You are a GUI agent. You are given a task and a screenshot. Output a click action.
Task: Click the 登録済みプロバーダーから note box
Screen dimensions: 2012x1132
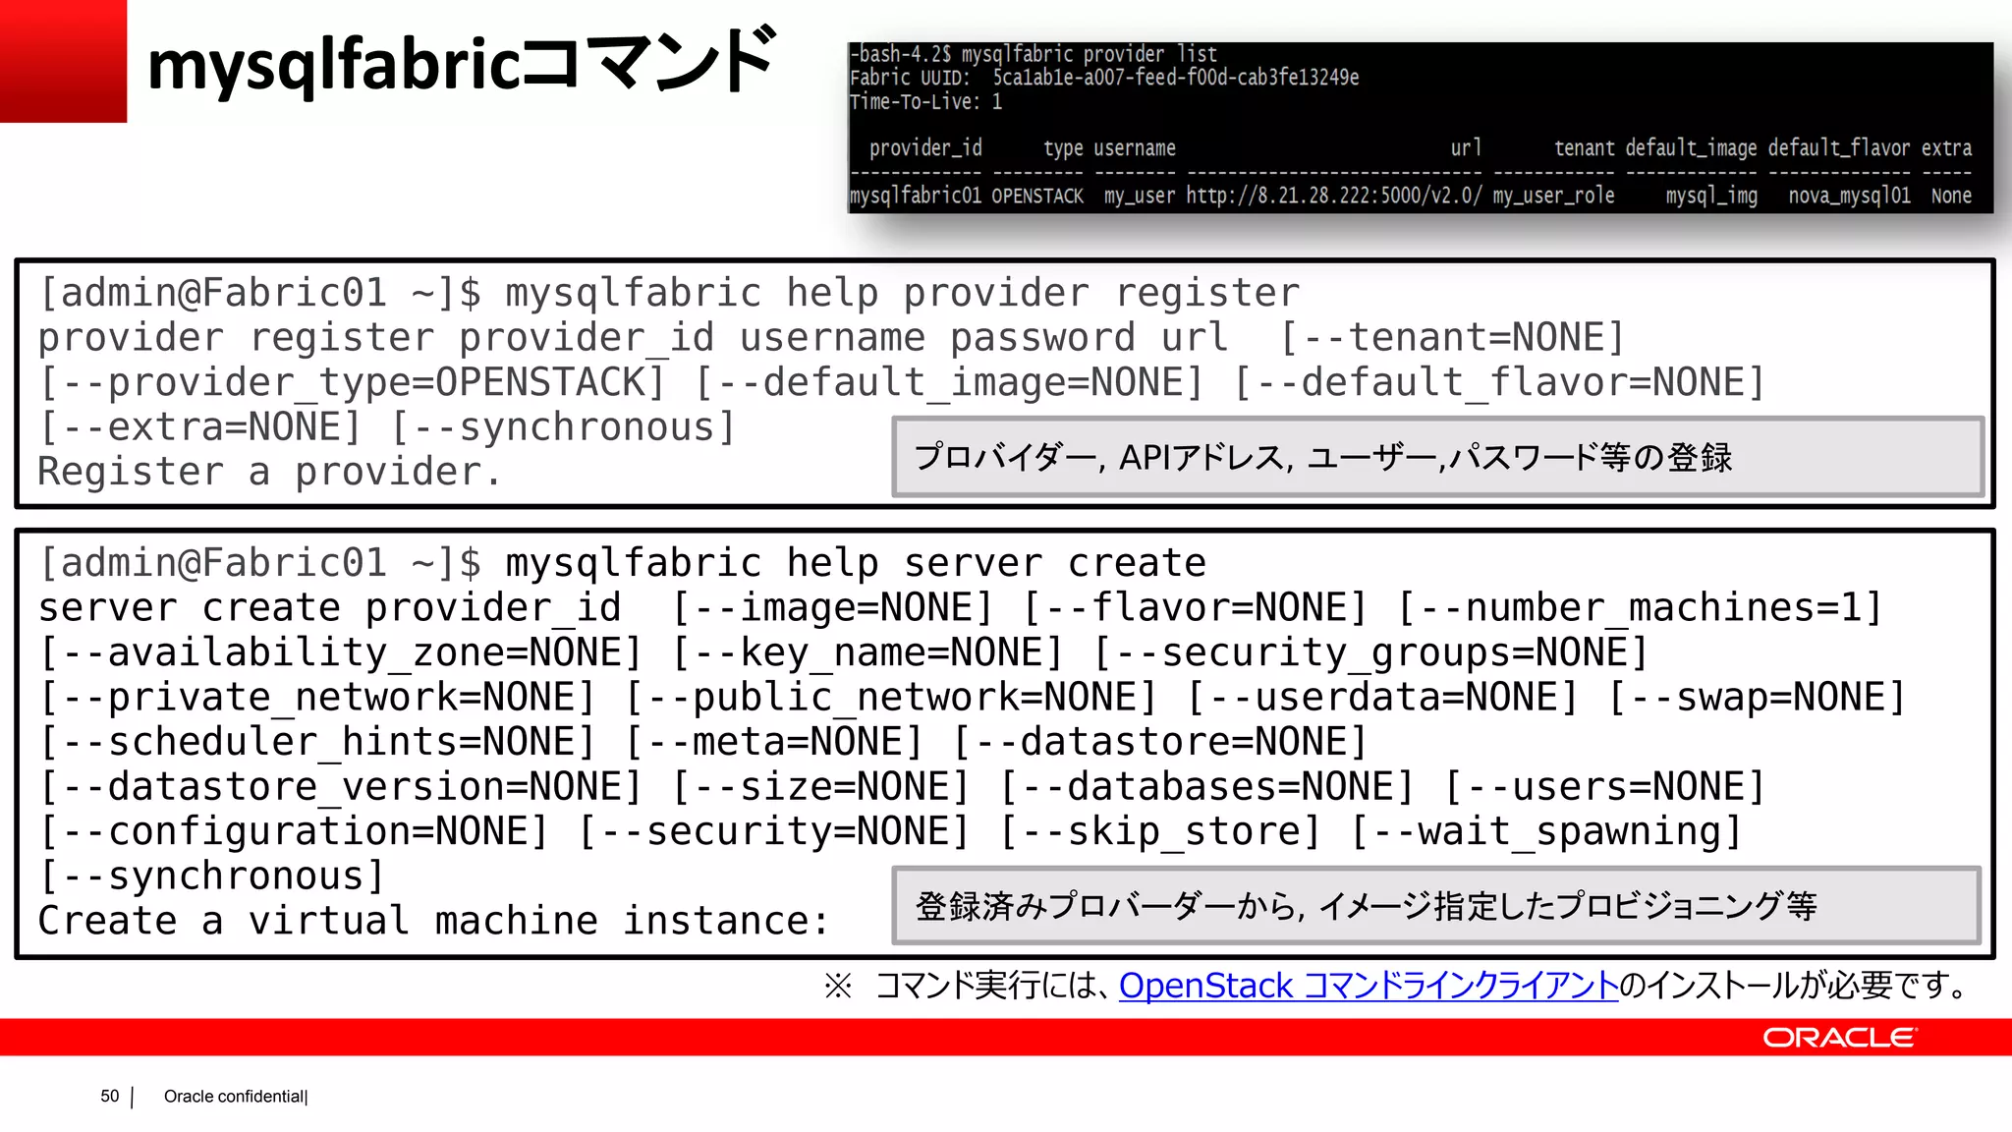coord(1435,905)
